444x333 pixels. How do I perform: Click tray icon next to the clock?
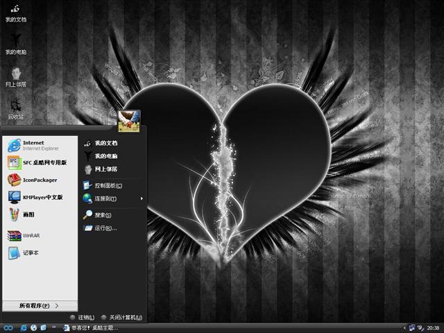pyautogui.click(x=421, y=328)
